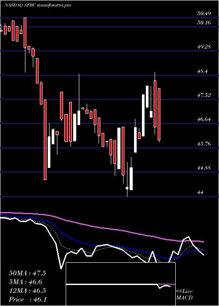Click the Price : 46.1 legend text
Screen dimensions: 219x306
27,299
